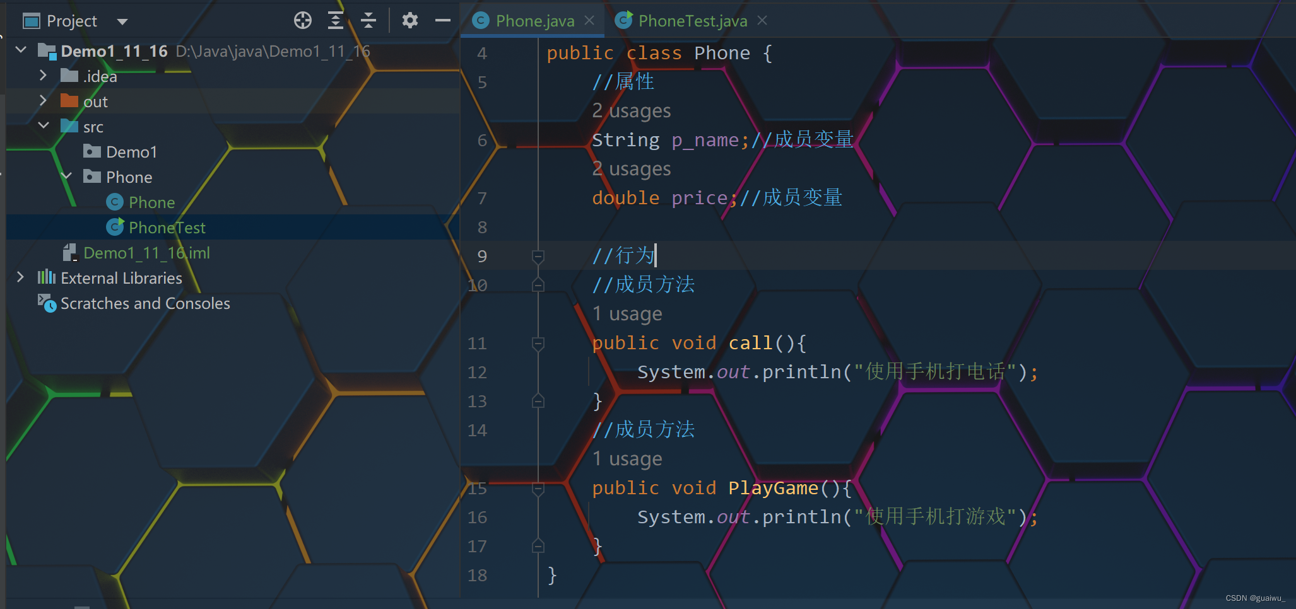Click the Expand All icon in Project toolbar

coord(336,21)
